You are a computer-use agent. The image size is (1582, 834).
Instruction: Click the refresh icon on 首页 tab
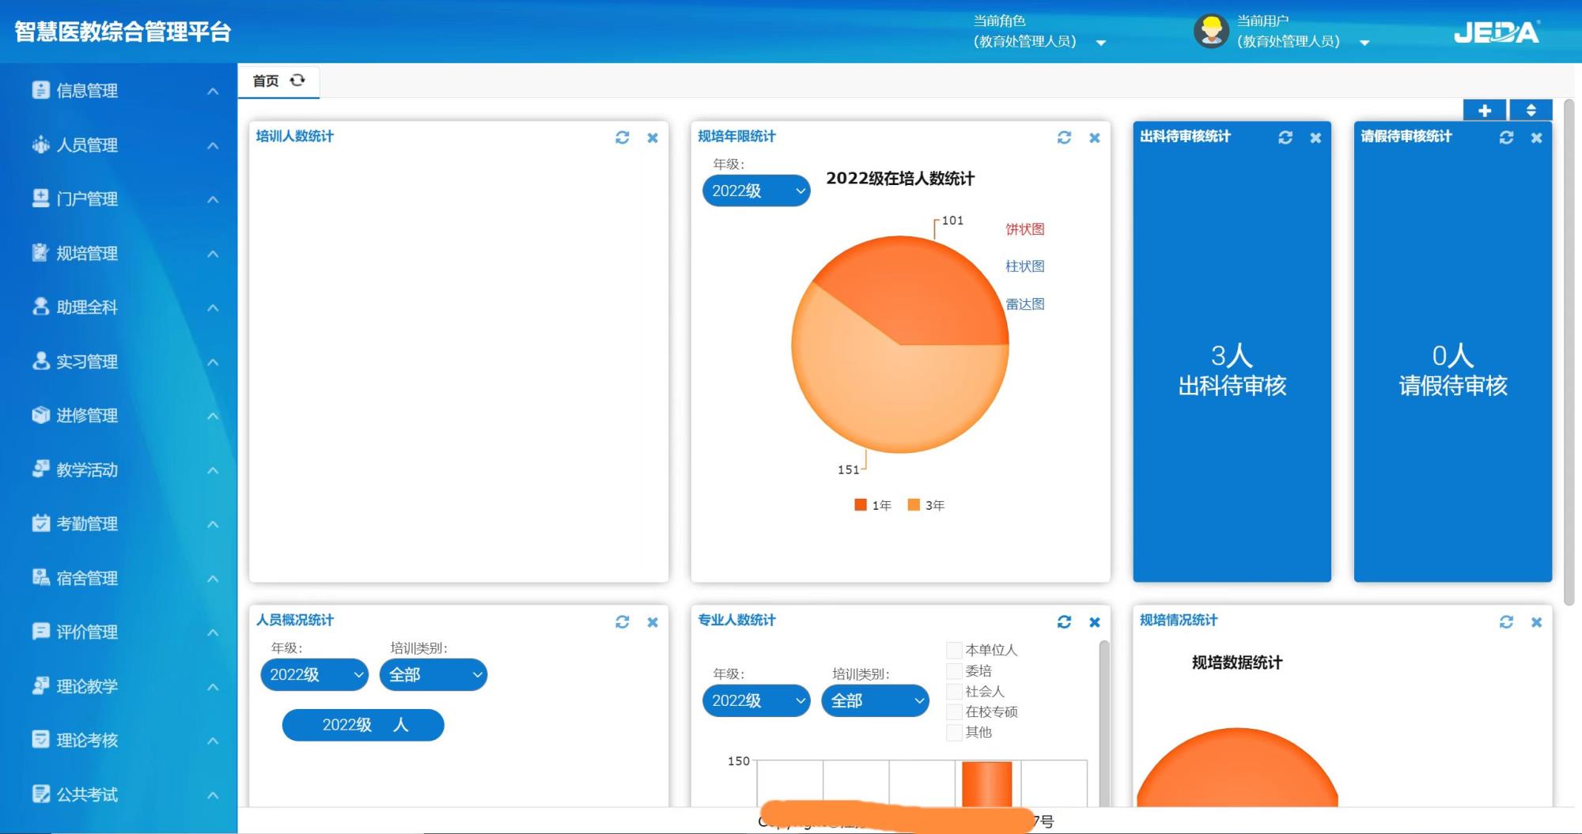click(297, 81)
